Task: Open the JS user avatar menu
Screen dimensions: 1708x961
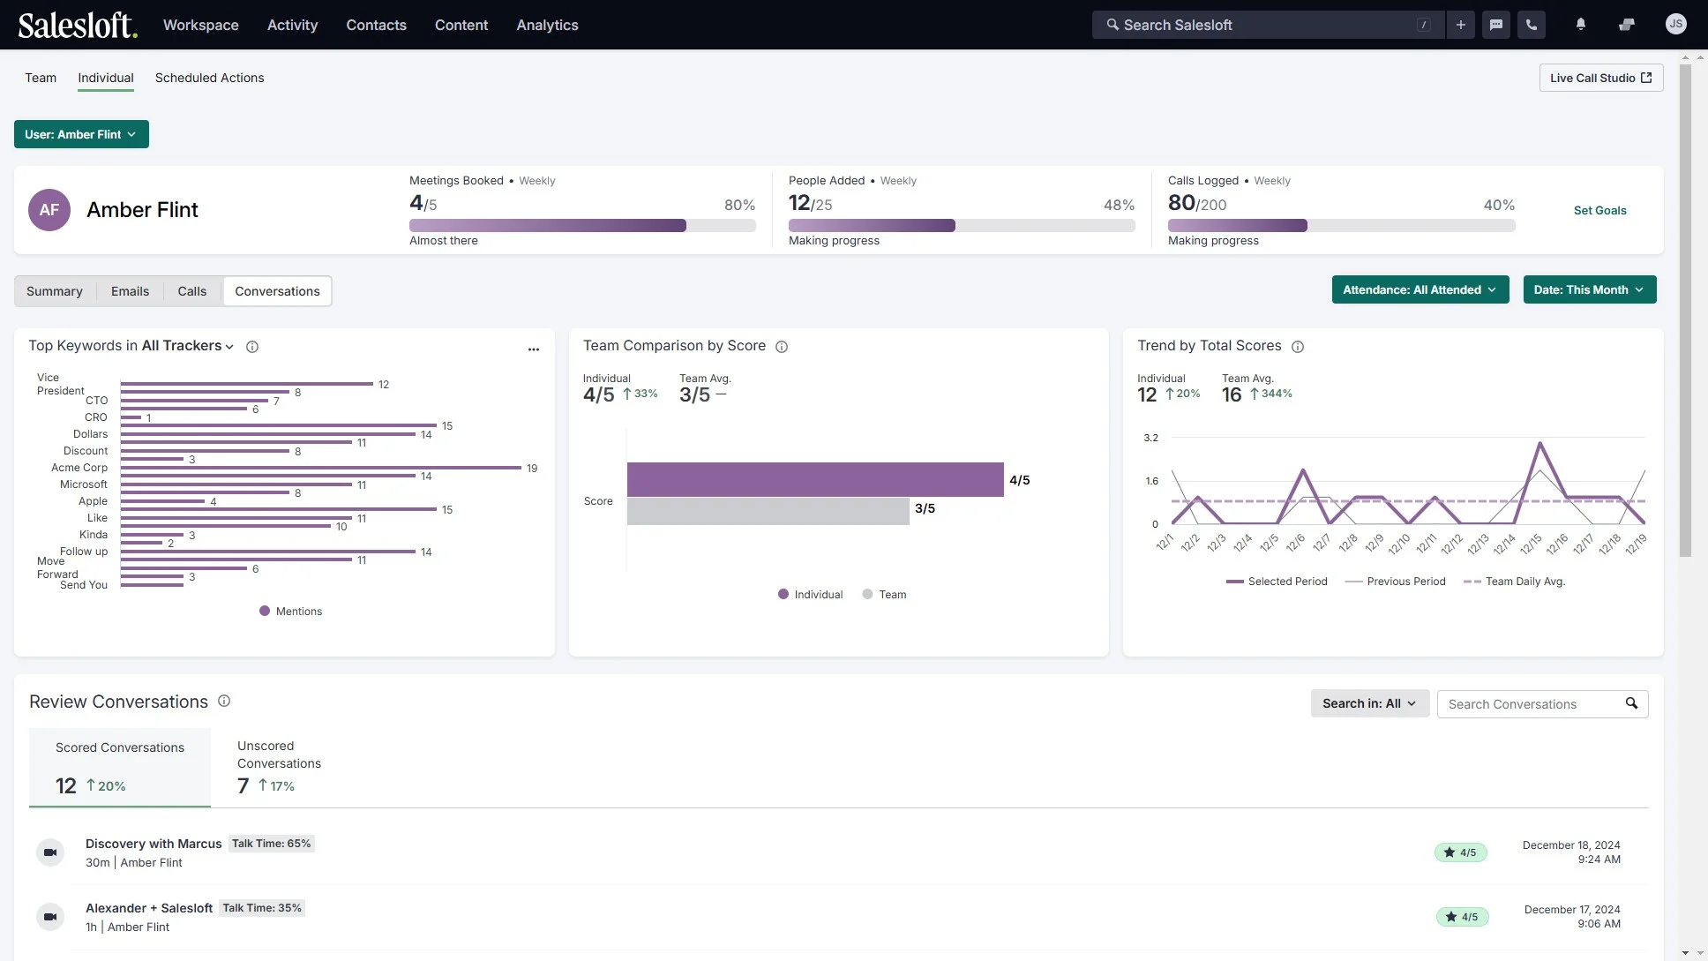Action: (1676, 24)
